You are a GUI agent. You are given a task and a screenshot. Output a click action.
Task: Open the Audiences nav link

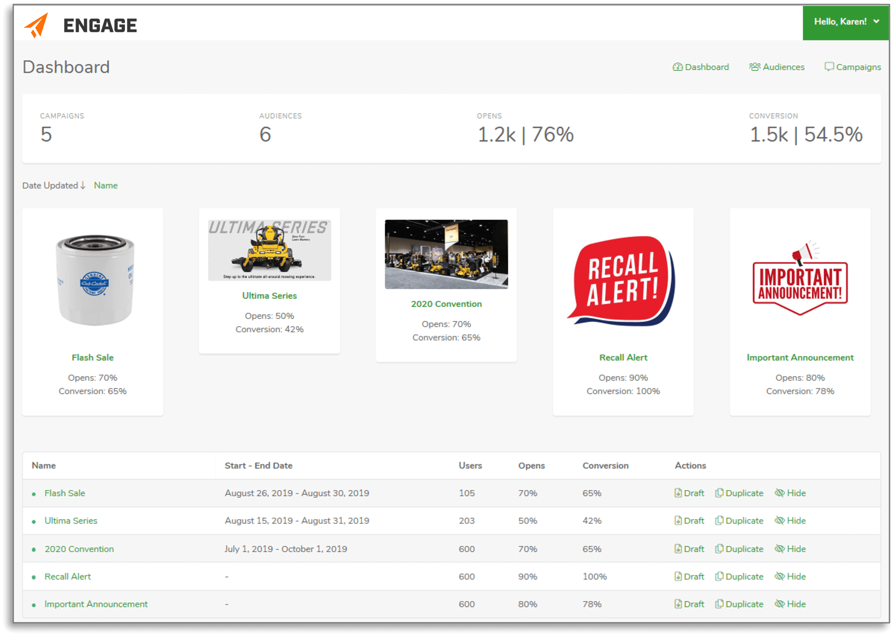pyautogui.click(x=777, y=67)
